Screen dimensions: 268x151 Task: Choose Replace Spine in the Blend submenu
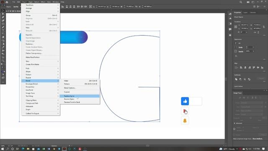(x=80, y=96)
